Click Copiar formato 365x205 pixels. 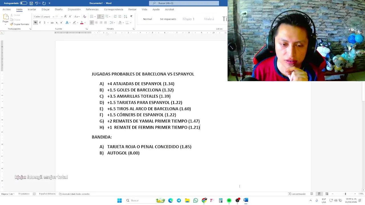(20, 24)
